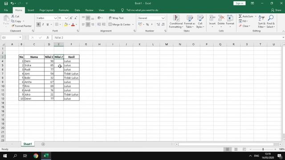
Task: Expand the font color dropdown arrow
Action: coord(76,24)
